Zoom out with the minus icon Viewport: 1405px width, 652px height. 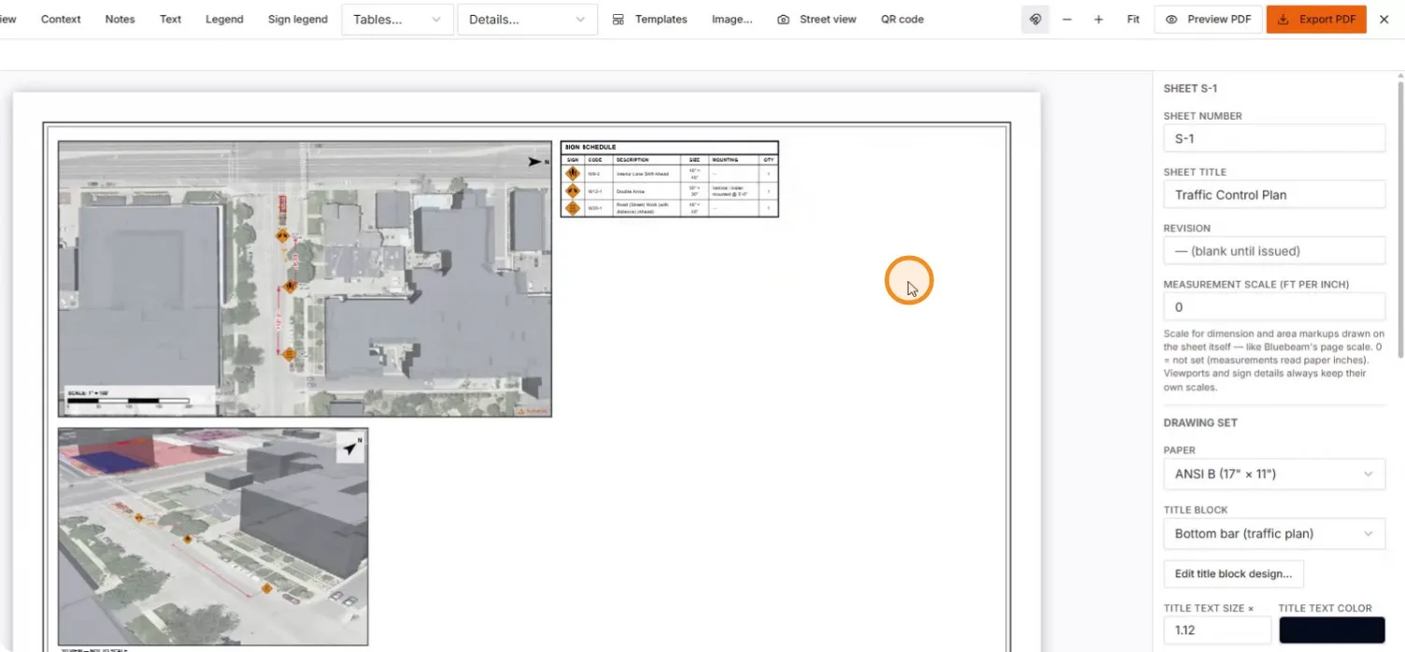click(x=1067, y=19)
